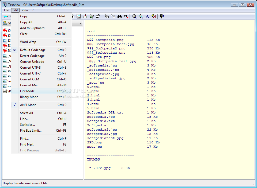The image size is (257, 188).
Task: Click the recycle bin toolbar icon
Action: tap(92, 16)
